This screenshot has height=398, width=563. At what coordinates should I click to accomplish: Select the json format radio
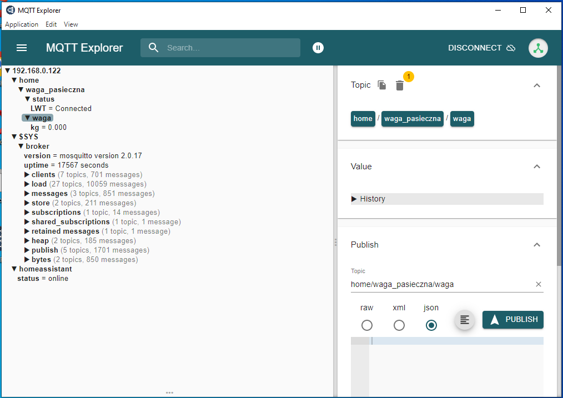pyautogui.click(x=431, y=325)
